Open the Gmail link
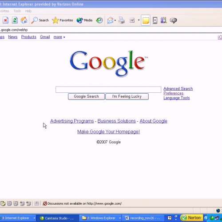 (x=45, y=37)
